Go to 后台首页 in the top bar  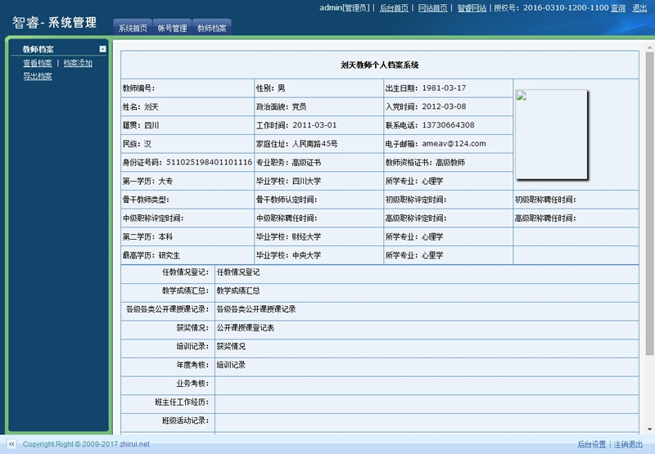394,8
